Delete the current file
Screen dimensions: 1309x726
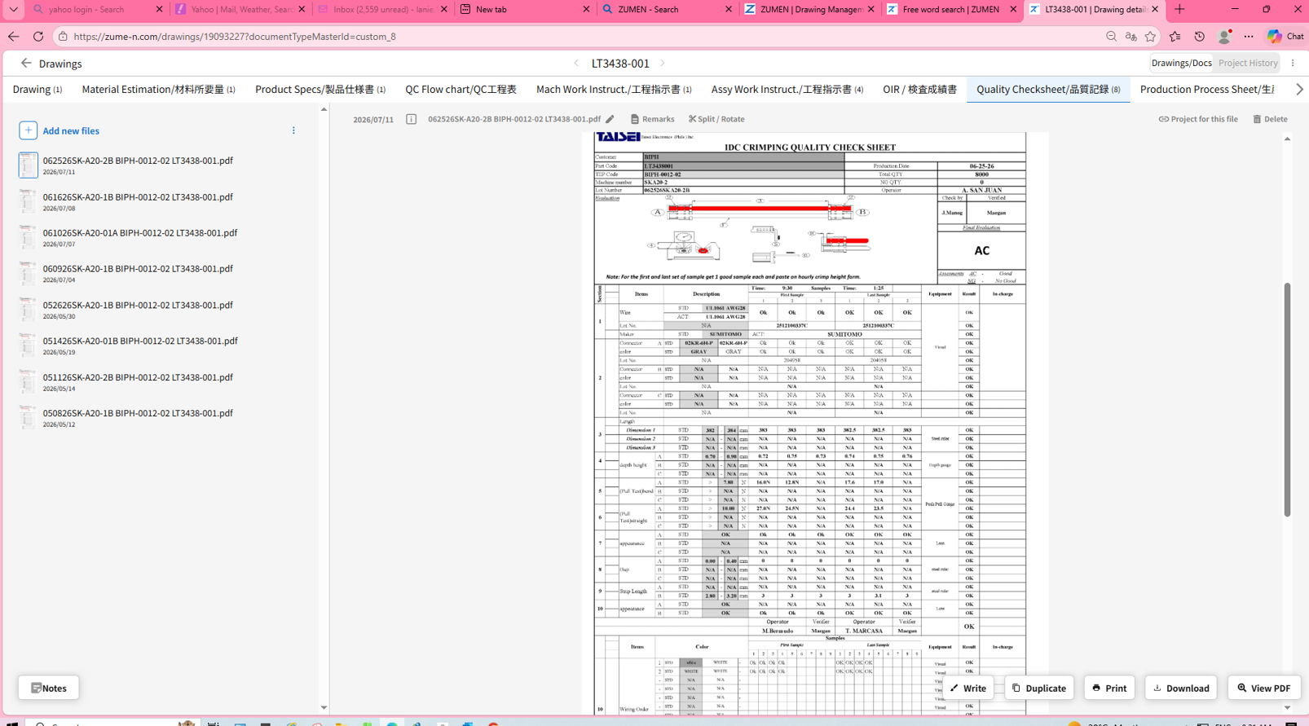coord(1270,120)
